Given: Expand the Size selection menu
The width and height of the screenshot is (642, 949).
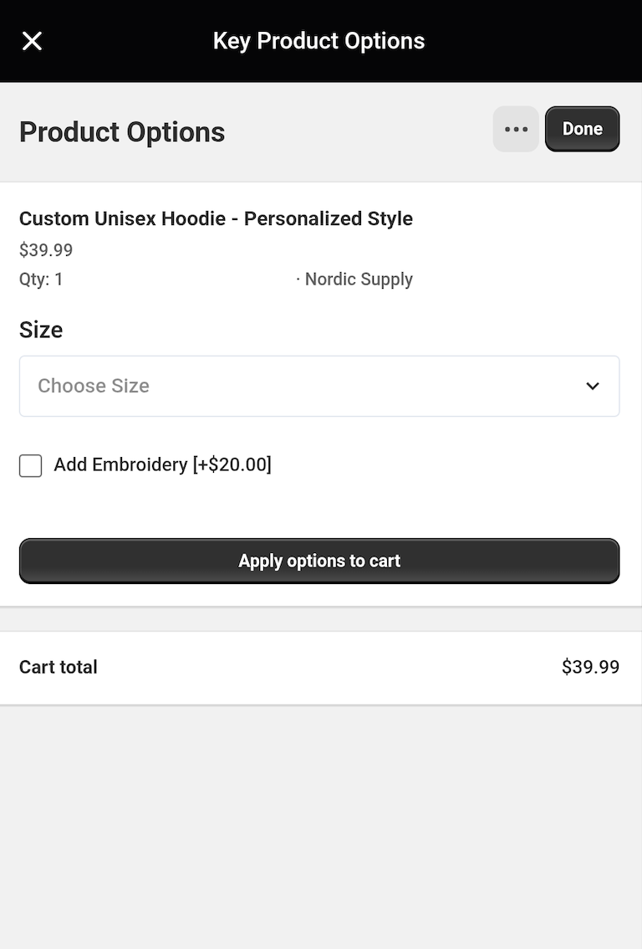Looking at the screenshot, I should (319, 386).
